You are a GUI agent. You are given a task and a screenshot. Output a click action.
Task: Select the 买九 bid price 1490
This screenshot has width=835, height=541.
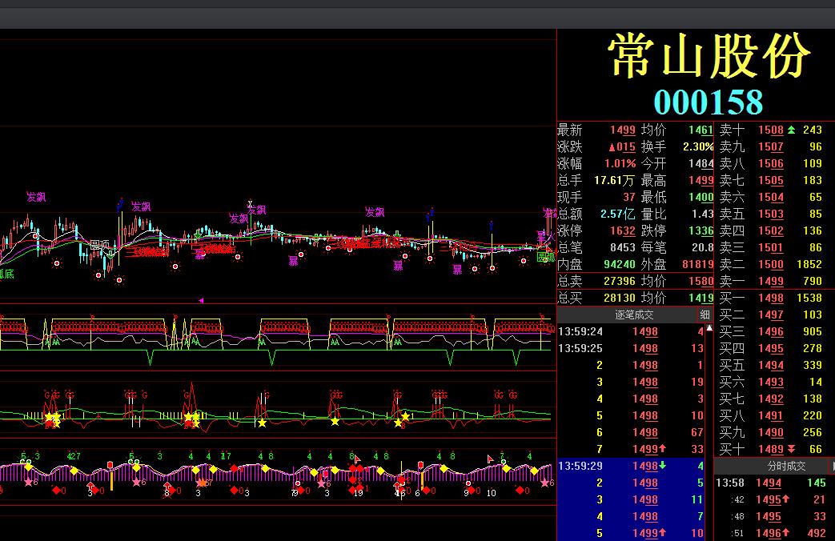(x=771, y=433)
